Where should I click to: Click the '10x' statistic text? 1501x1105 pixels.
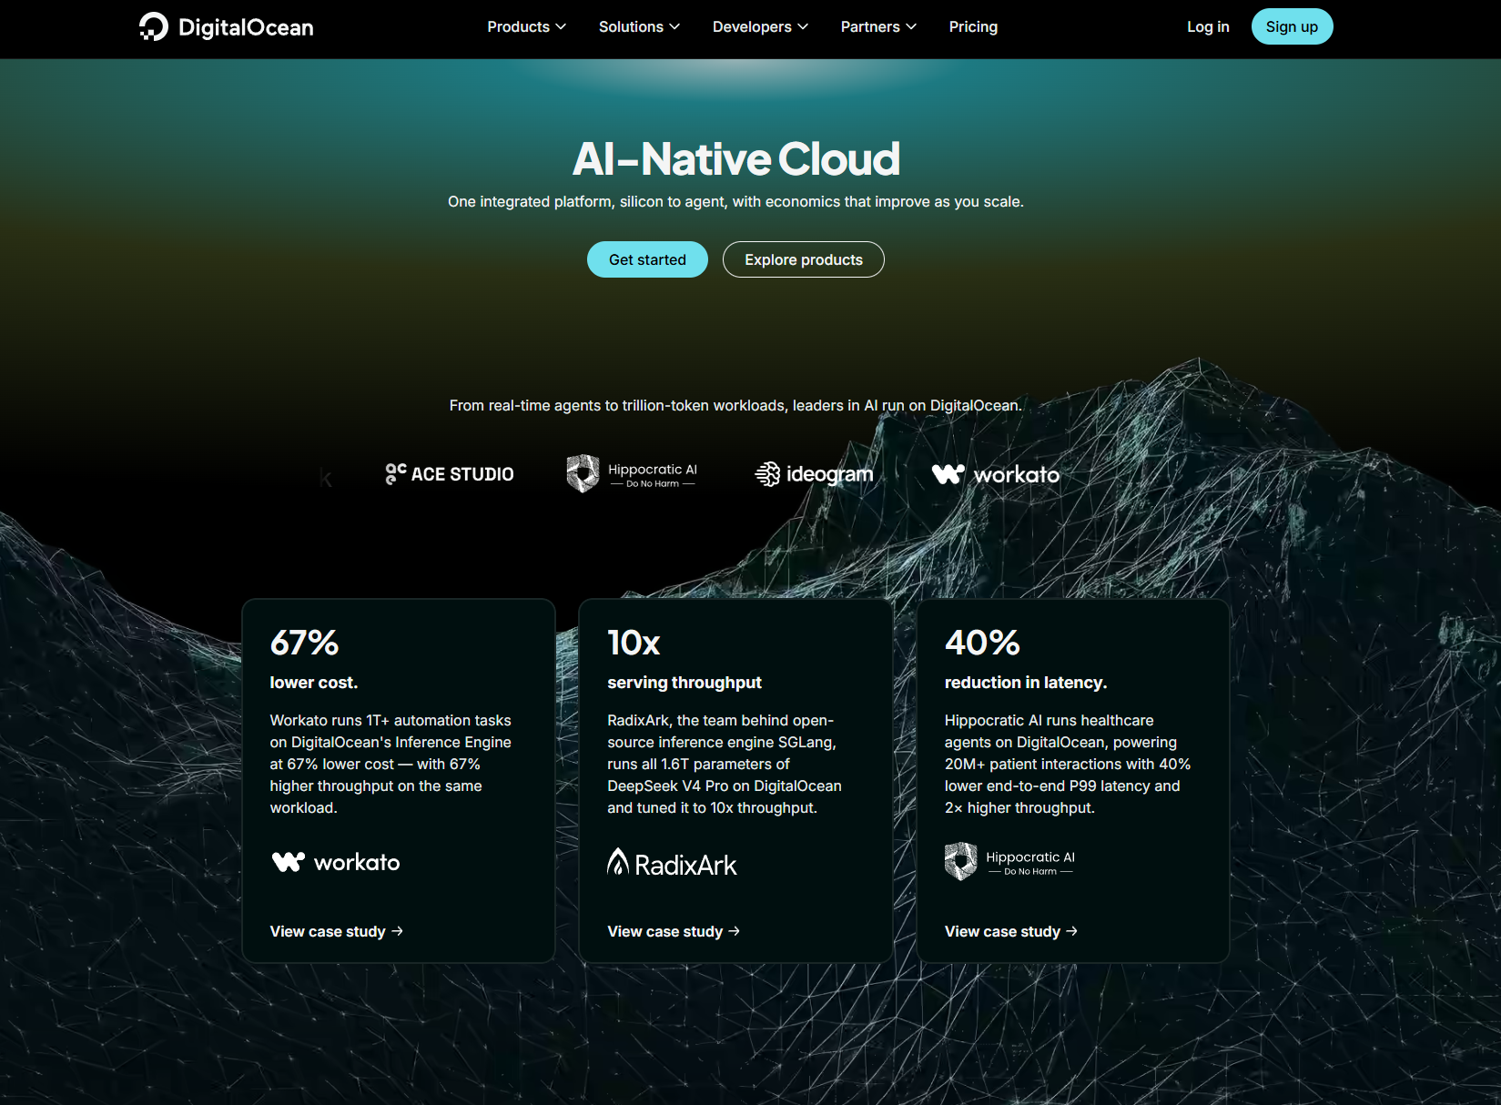(x=634, y=643)
